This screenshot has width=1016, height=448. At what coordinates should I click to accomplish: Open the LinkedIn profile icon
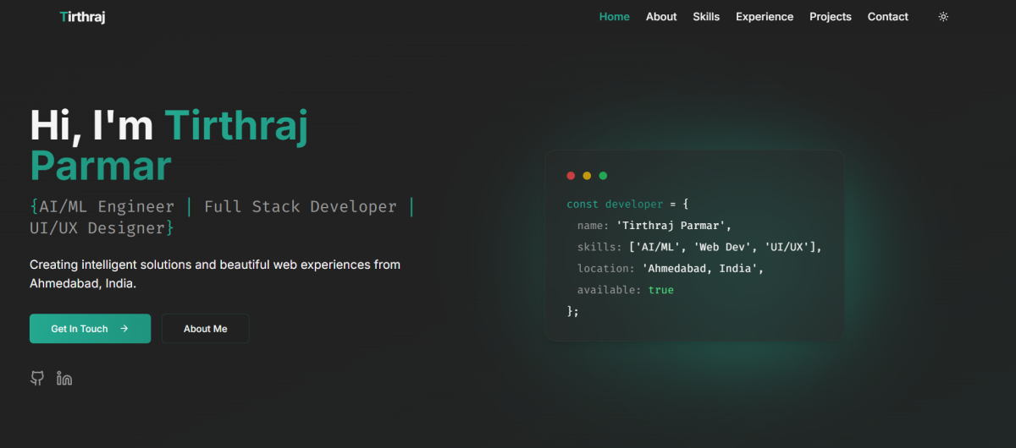click(64, 379)
